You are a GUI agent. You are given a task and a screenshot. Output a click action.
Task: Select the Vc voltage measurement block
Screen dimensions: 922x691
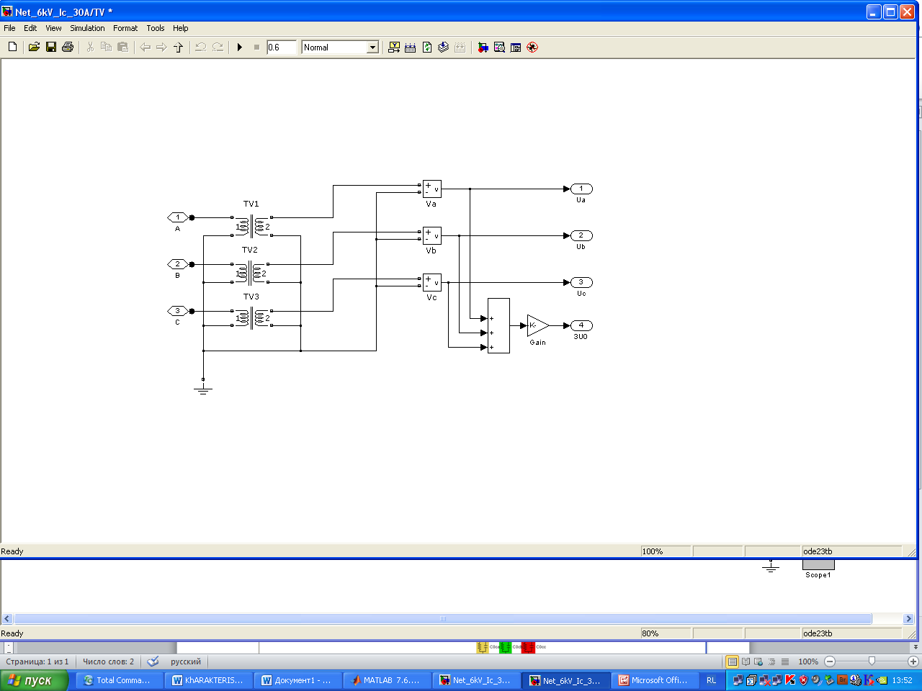coord(431,283)
